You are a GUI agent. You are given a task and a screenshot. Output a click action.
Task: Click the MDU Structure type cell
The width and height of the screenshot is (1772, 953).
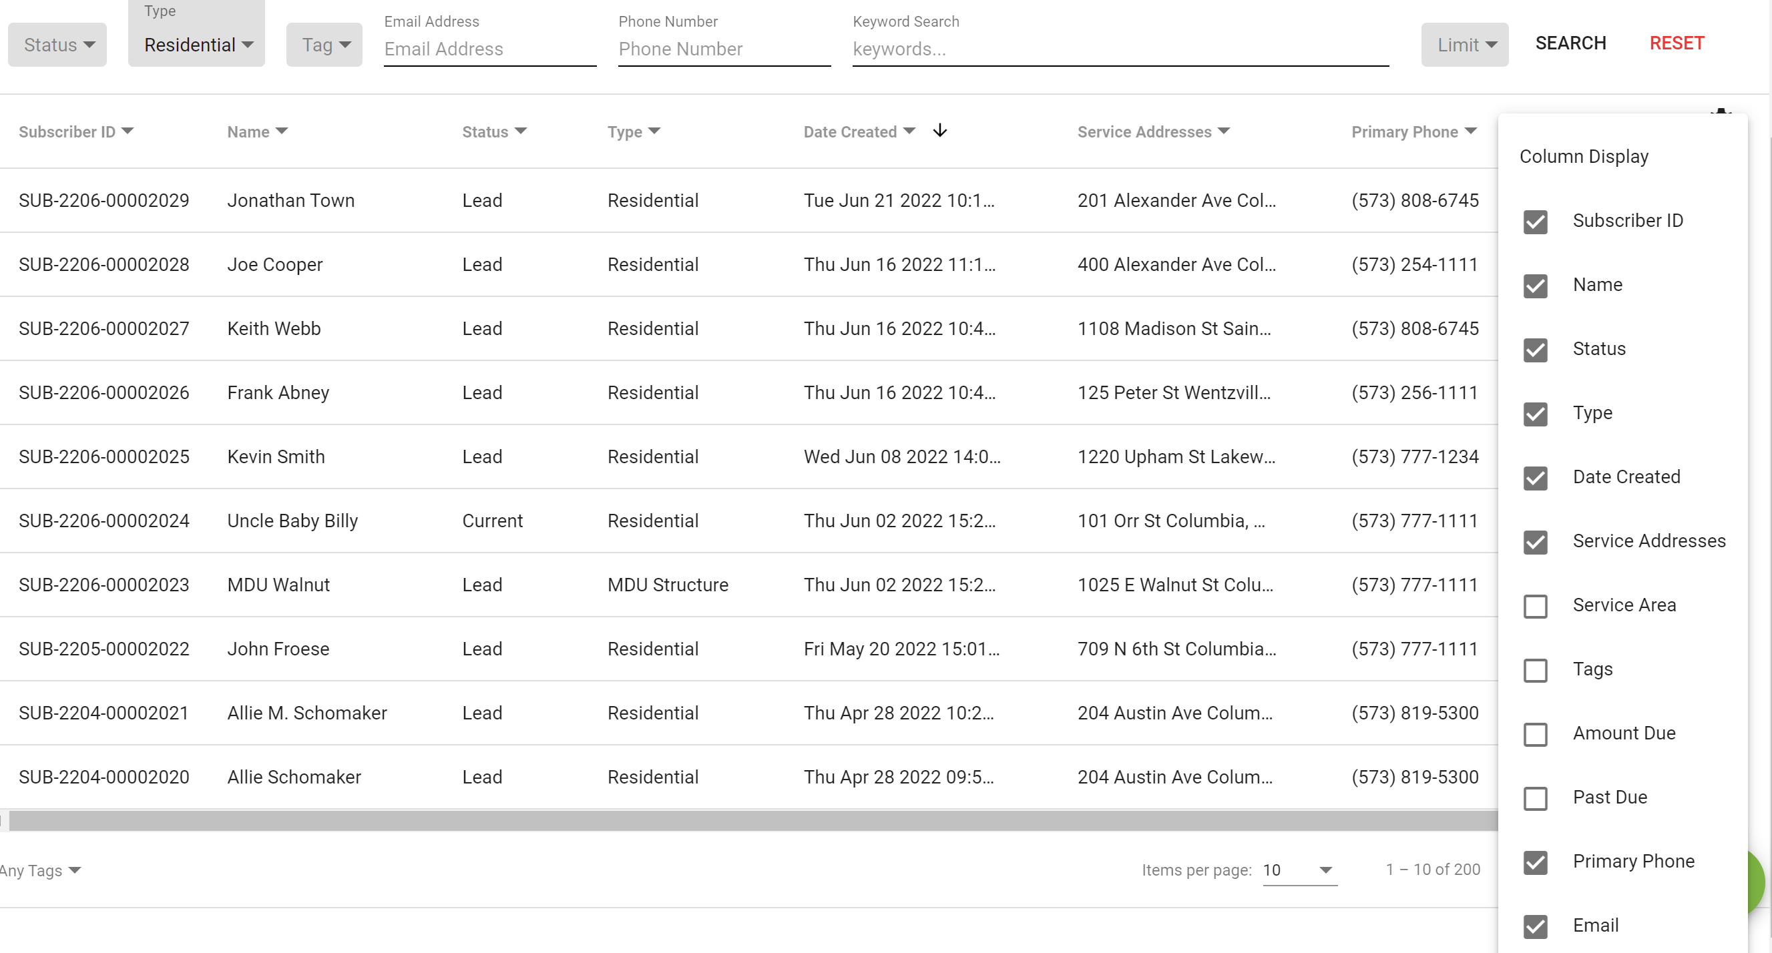(667, 585)
